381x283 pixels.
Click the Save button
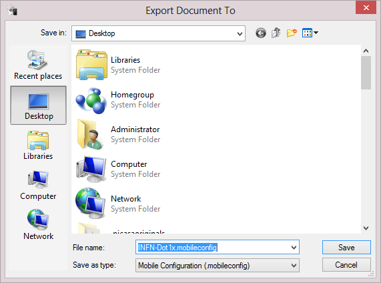point(346,248)
